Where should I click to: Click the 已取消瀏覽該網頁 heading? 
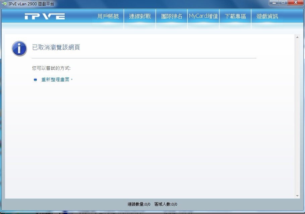tap(56, 47)
